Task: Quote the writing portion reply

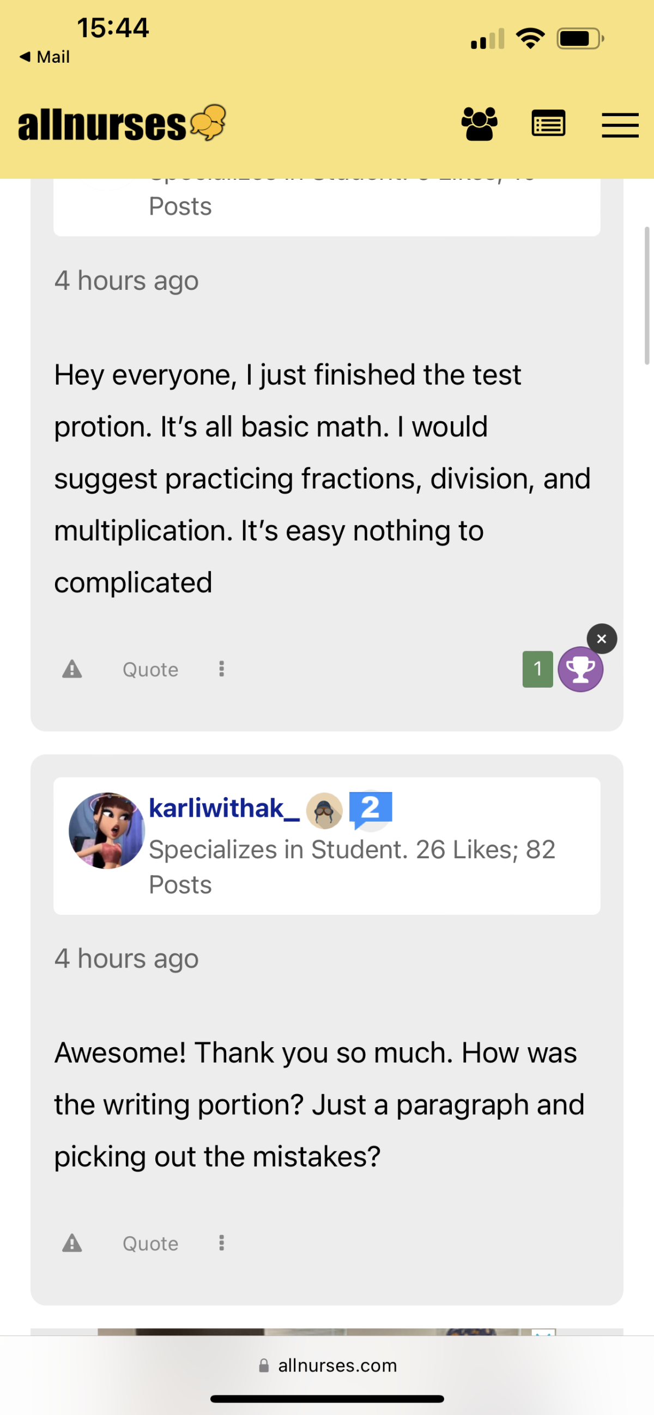Action: [150, 1243]
